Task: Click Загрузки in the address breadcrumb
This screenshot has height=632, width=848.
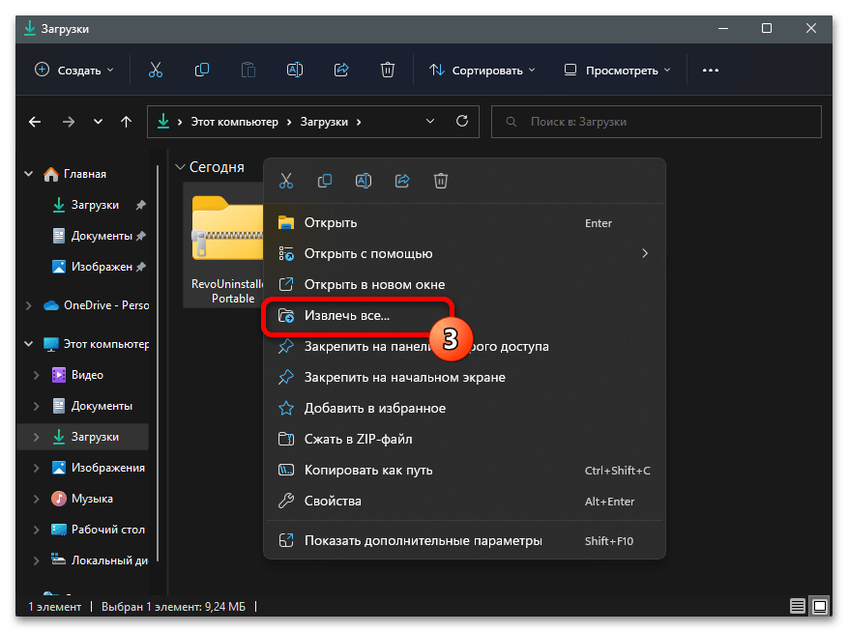Action: point(324,122)
